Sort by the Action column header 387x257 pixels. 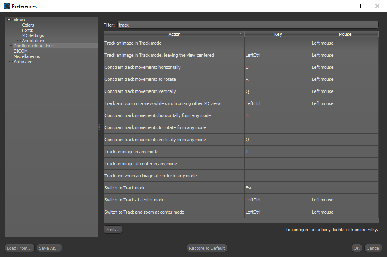click(x=174, y=34)
